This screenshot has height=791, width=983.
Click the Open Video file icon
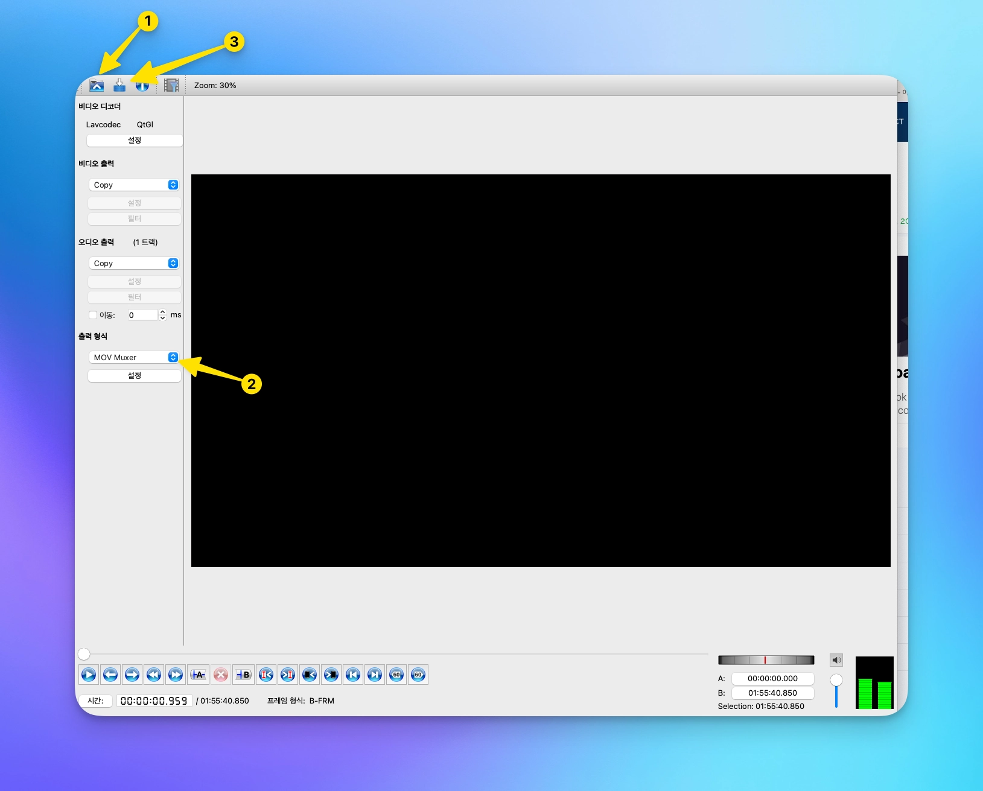click(x=97, y=85)
